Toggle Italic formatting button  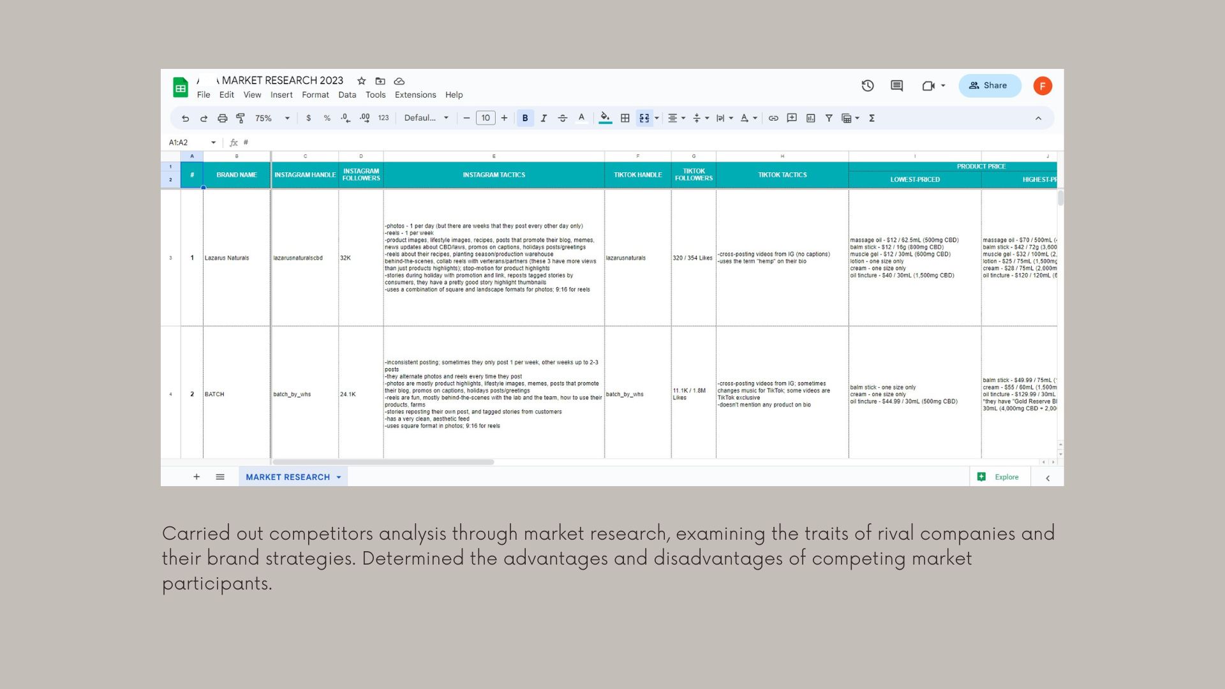click(544, 118)
